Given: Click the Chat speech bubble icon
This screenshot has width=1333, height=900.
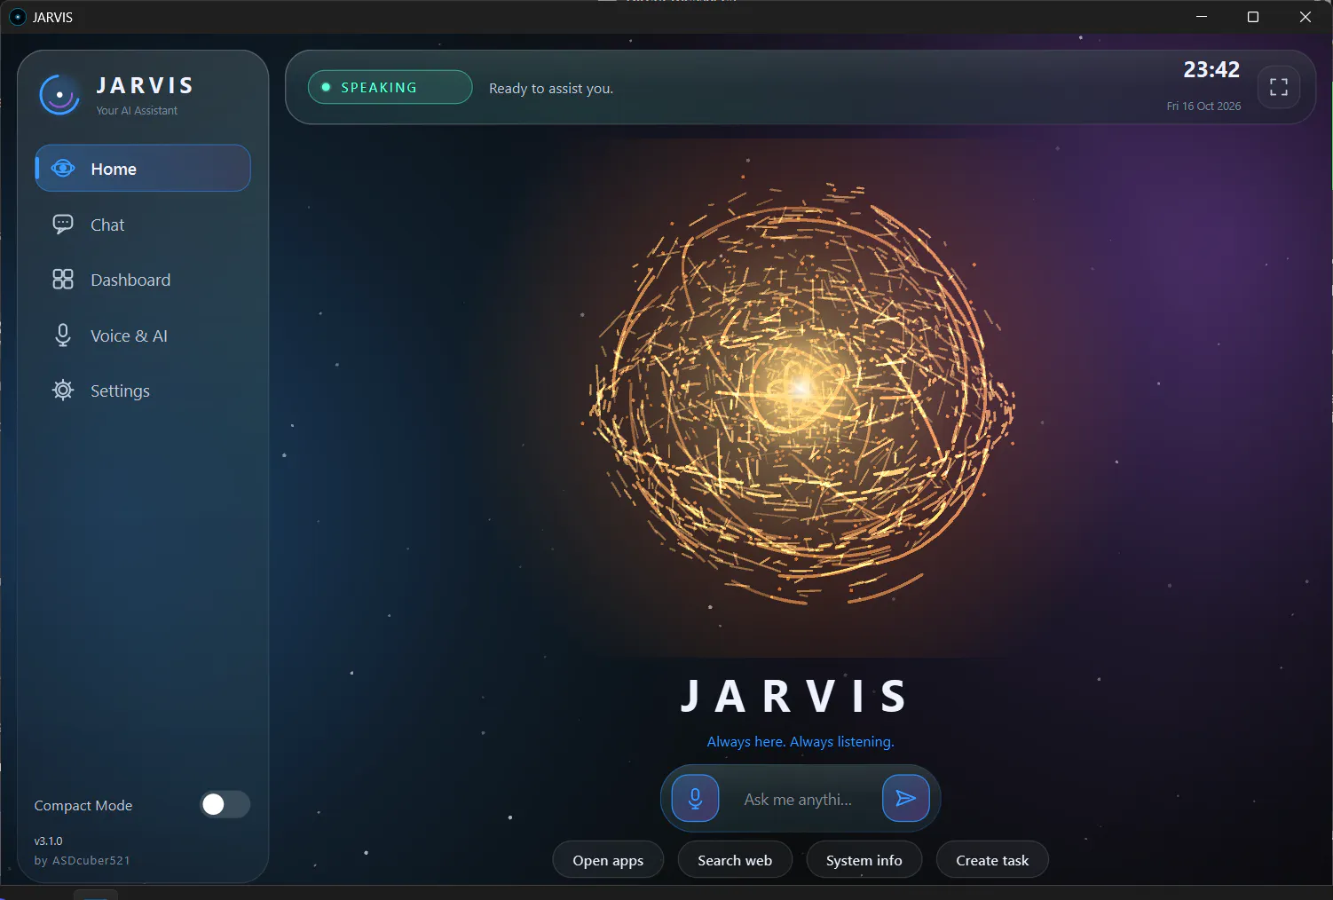Looking at the screenshot, I should (x=63, y=224).
